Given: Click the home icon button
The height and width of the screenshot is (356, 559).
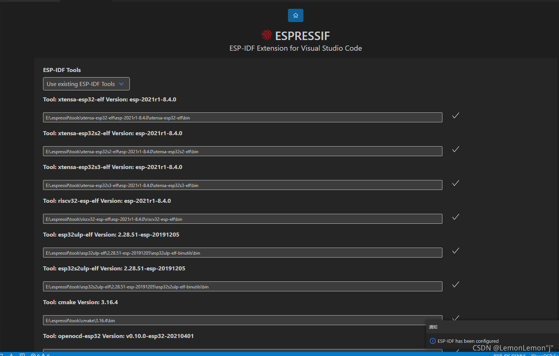Looking at the screenshot, I should [x=296, y=15].
